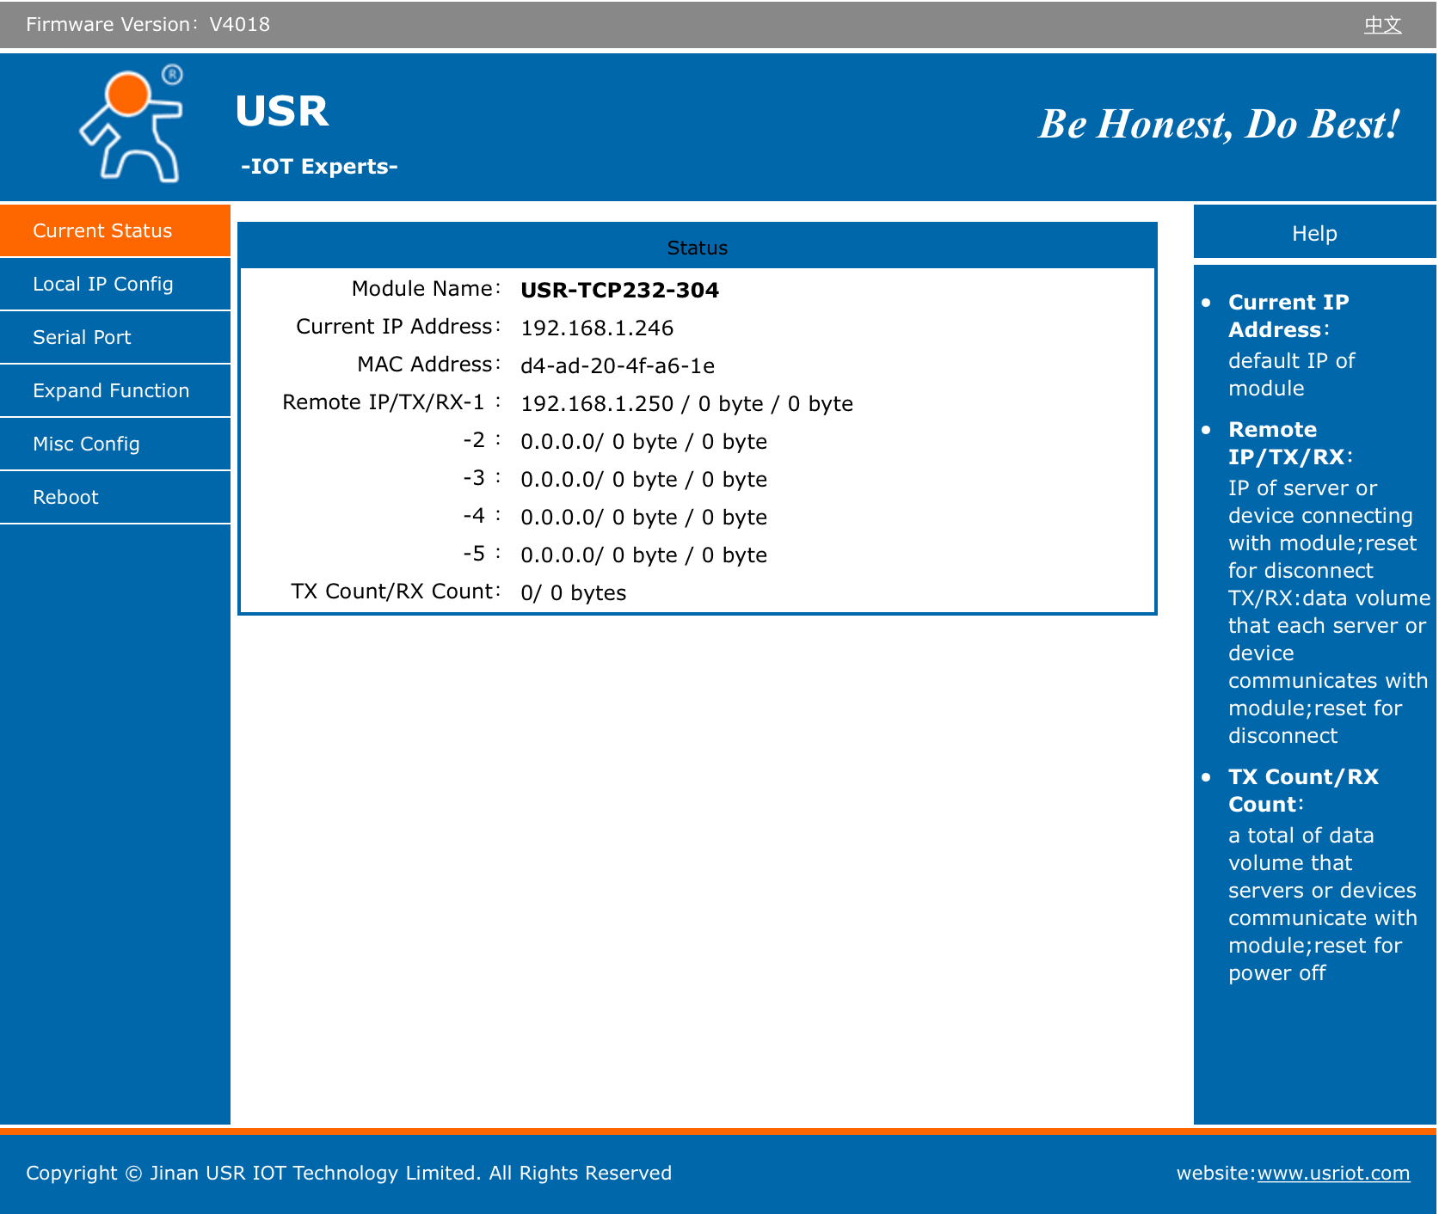This screenshot has height=1214, width=1439.
Task: Select current IP address 192.168.1.246
Action: (597, 328)
